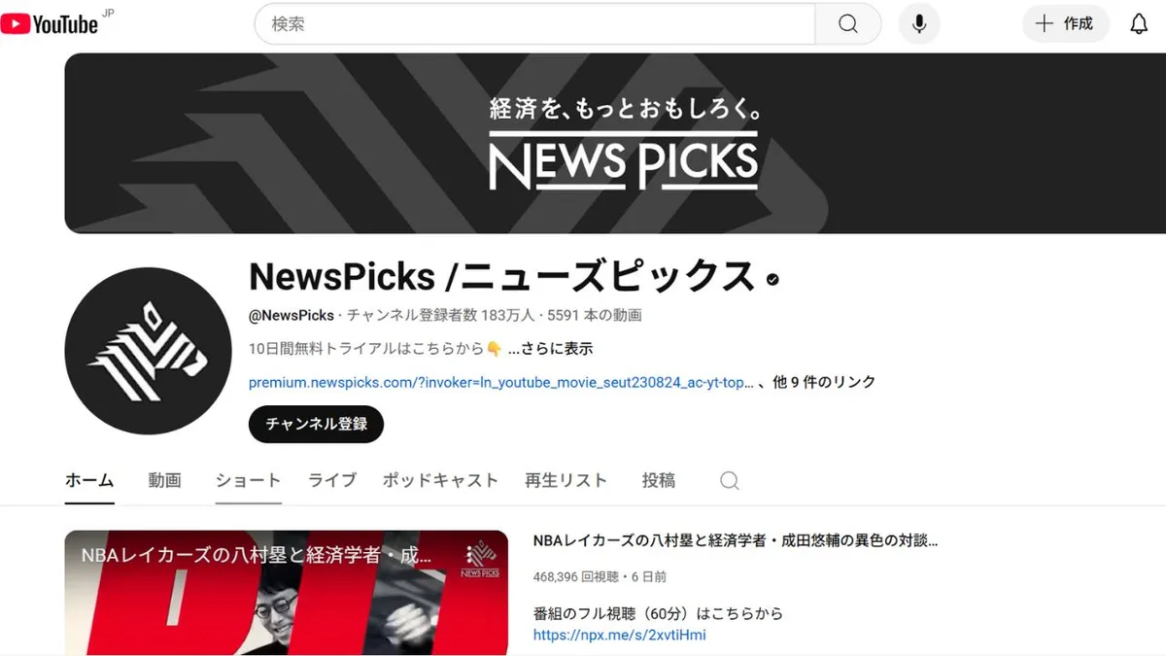Open the ポッドキャスト tab
1166x656 pixels.
pyautogui.click(x=440, y=480)
